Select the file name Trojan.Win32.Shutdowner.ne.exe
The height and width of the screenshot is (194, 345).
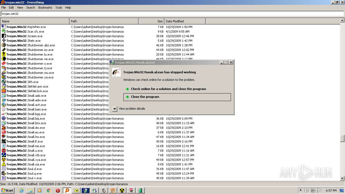pos(30,59)
